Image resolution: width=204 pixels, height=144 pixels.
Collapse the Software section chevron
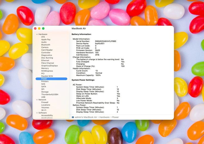(37, 113)
